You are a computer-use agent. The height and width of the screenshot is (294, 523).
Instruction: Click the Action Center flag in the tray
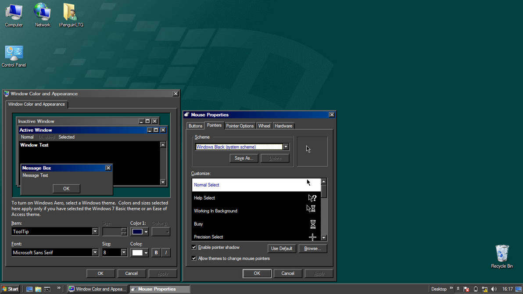[x=466, y=289]
